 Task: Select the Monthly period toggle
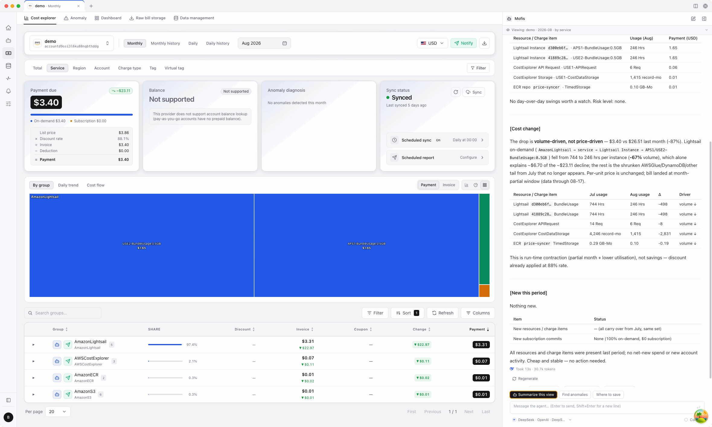tap(135, 43)
